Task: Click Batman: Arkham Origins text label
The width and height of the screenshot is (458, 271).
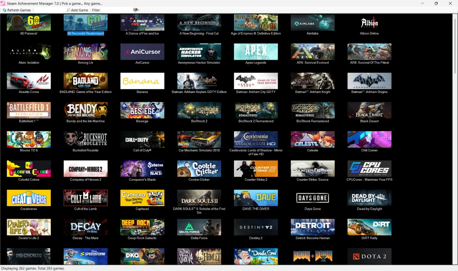Action: [369, 92]
